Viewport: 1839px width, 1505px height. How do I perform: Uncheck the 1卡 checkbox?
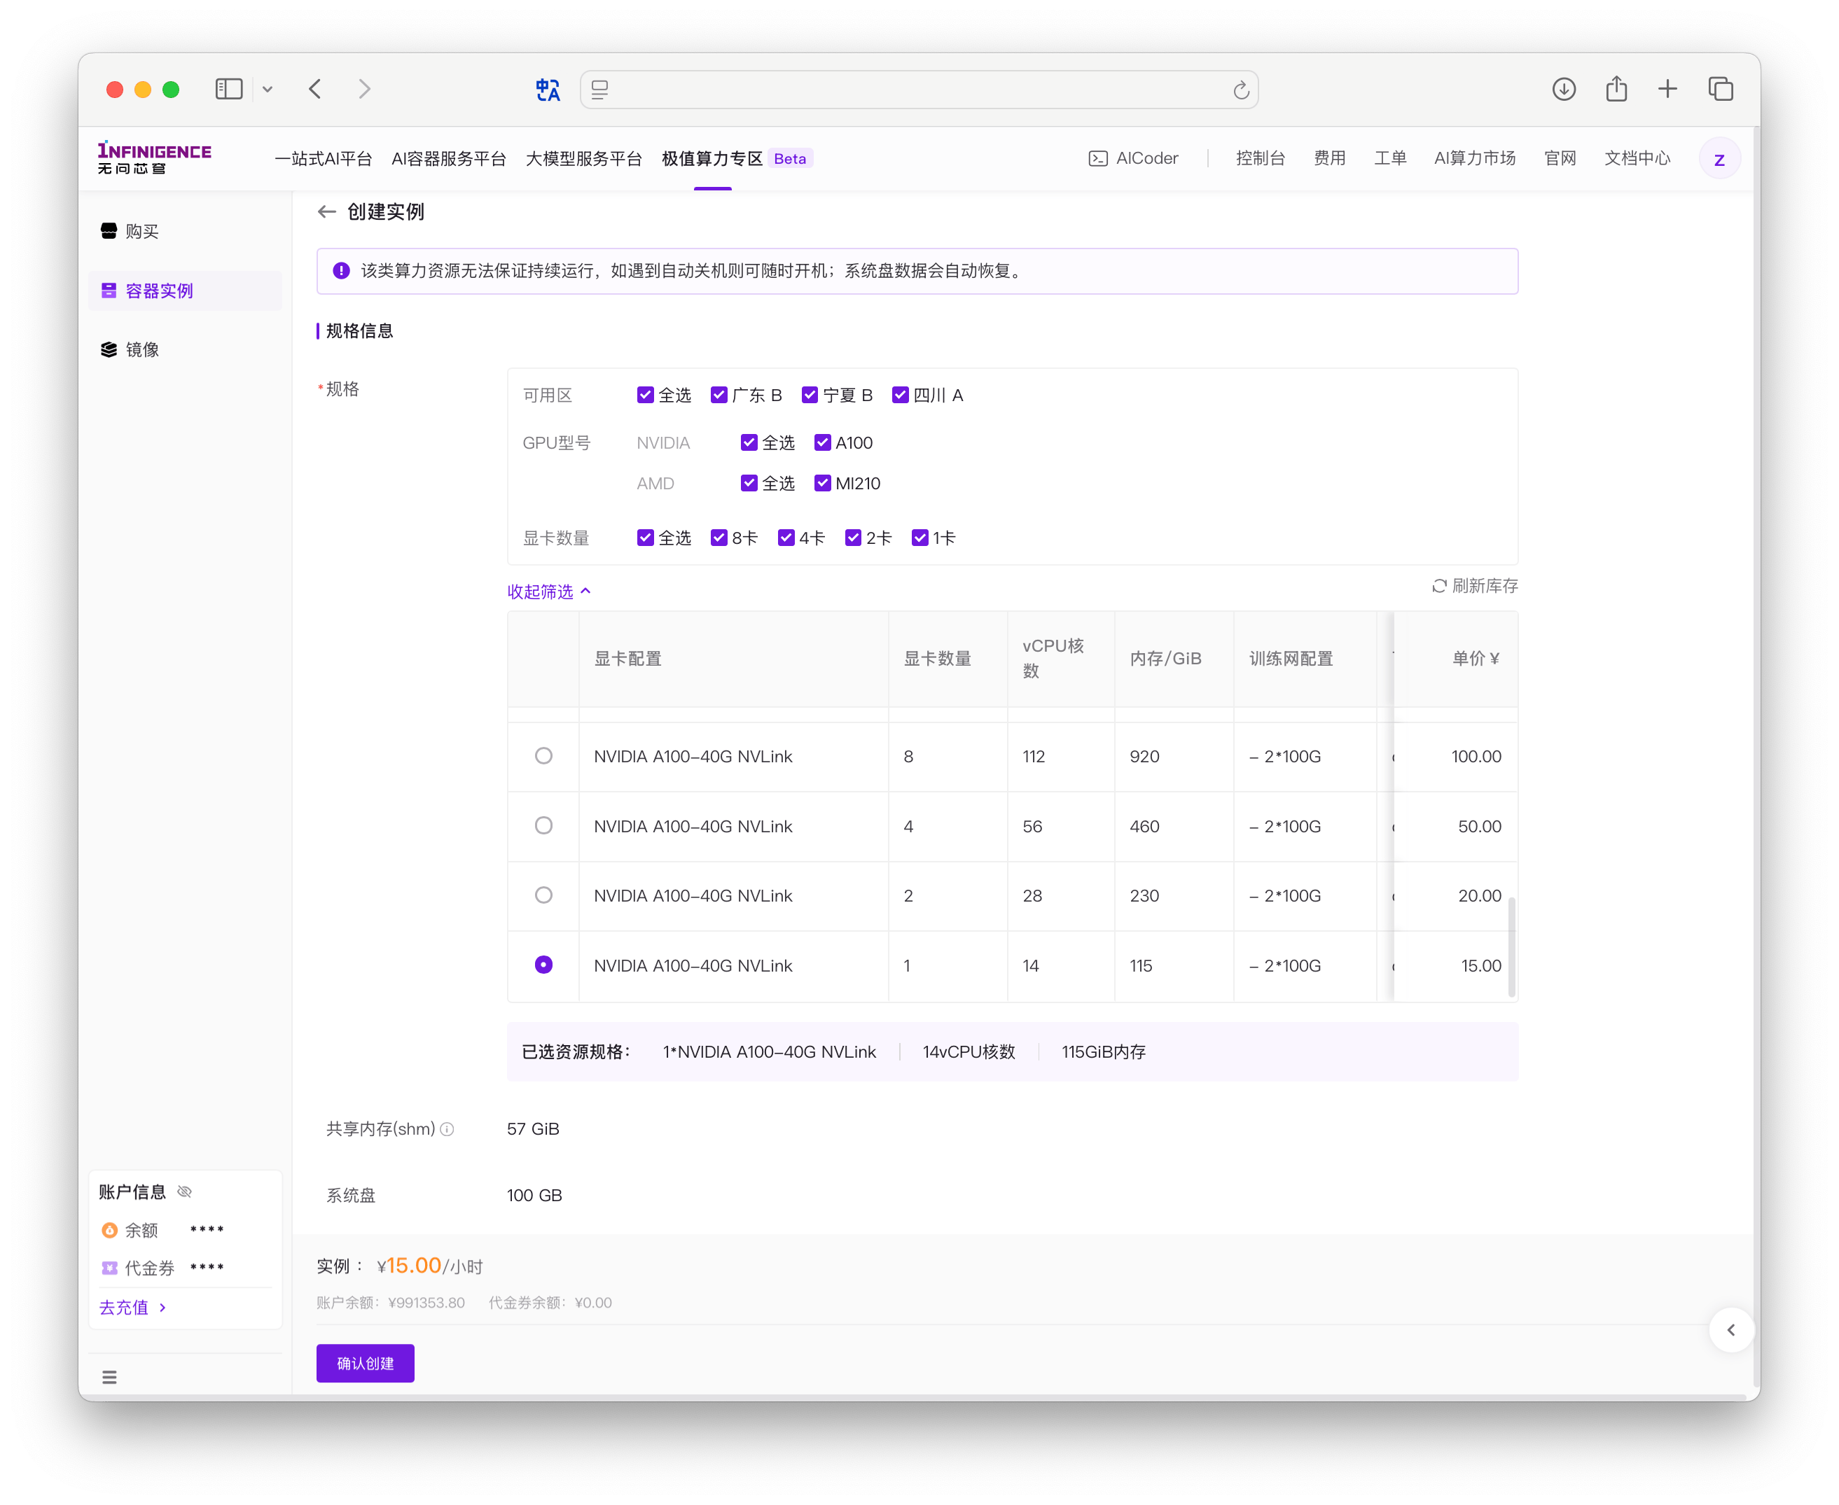919,538
